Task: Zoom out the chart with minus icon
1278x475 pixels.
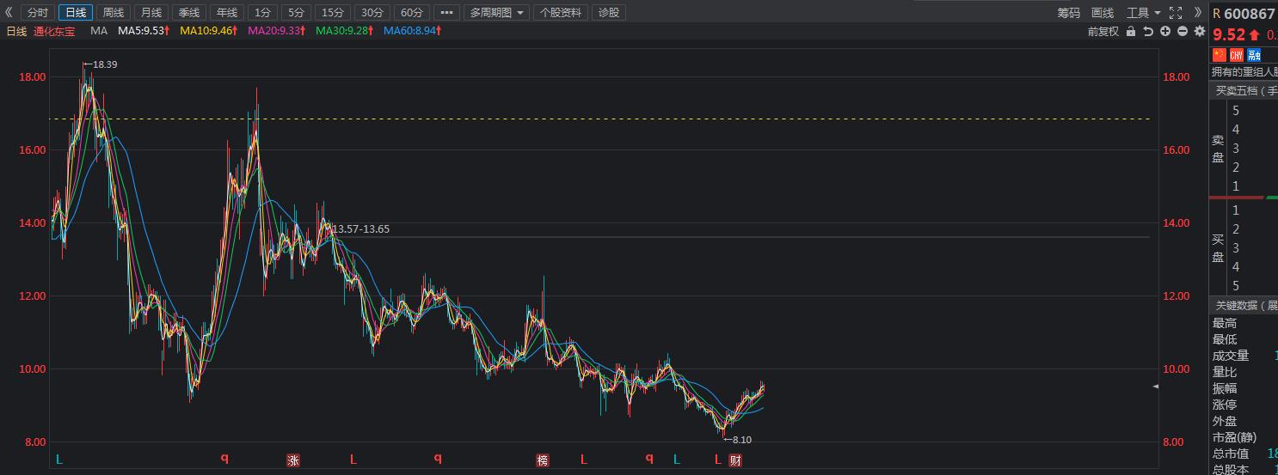Action: tap(1183, 31)
